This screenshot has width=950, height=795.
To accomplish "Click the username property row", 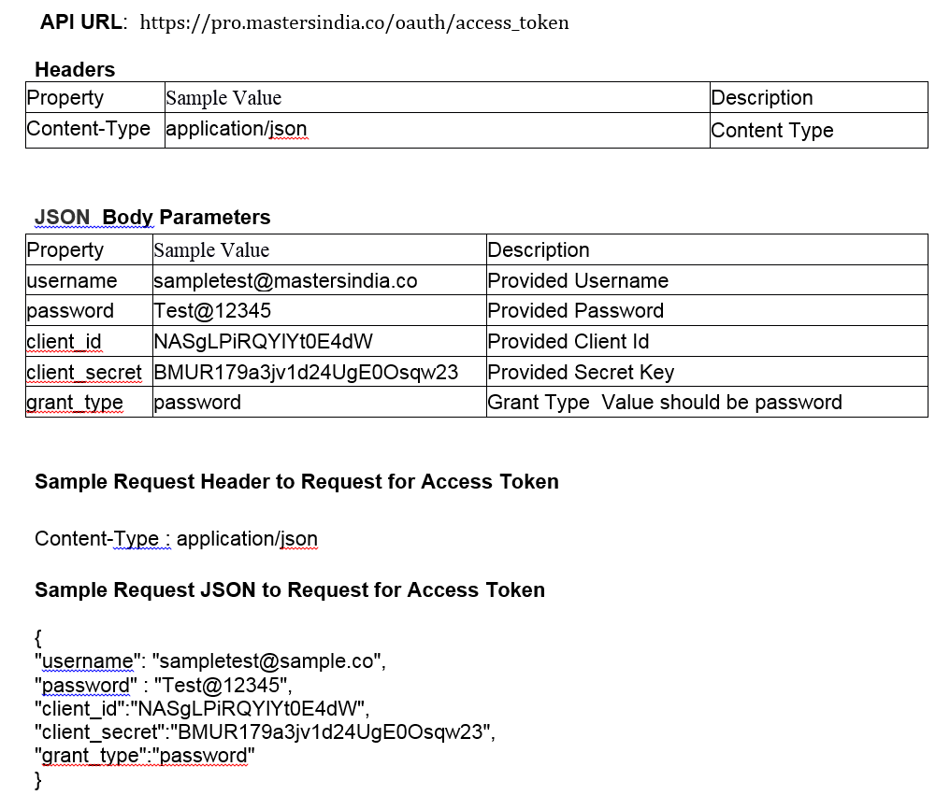I will tap(71, 280).
